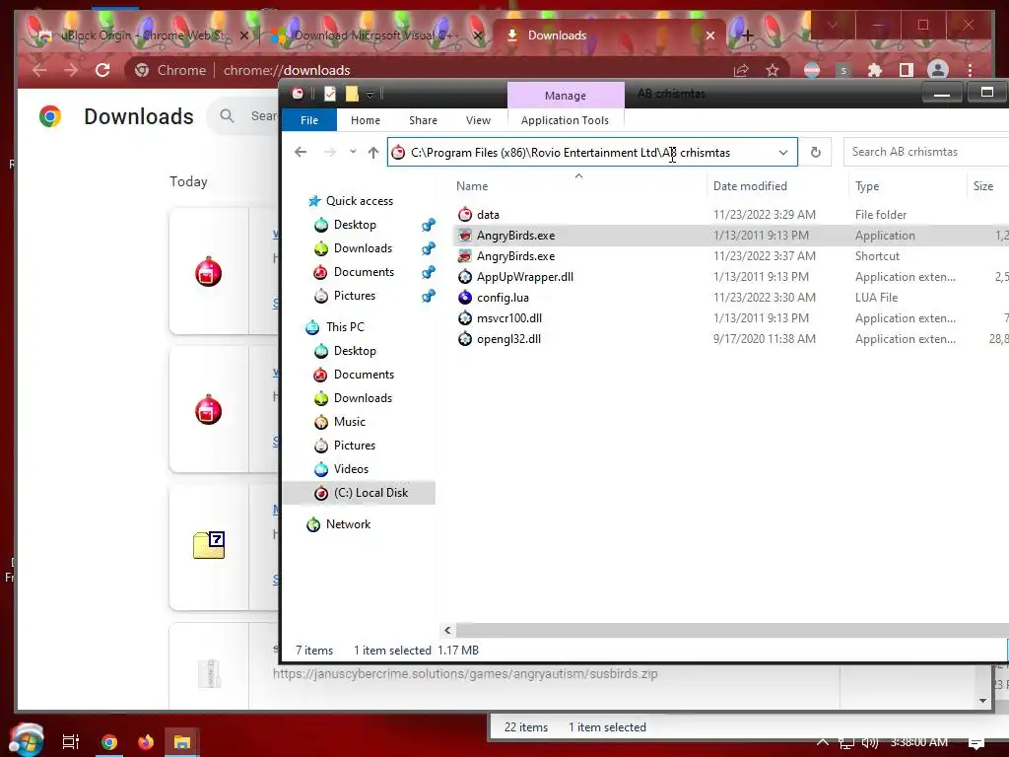
Task: Open Network in navigation pane
Action: [348, 524]
